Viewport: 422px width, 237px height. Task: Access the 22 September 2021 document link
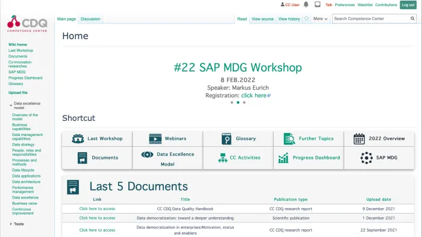97,230
